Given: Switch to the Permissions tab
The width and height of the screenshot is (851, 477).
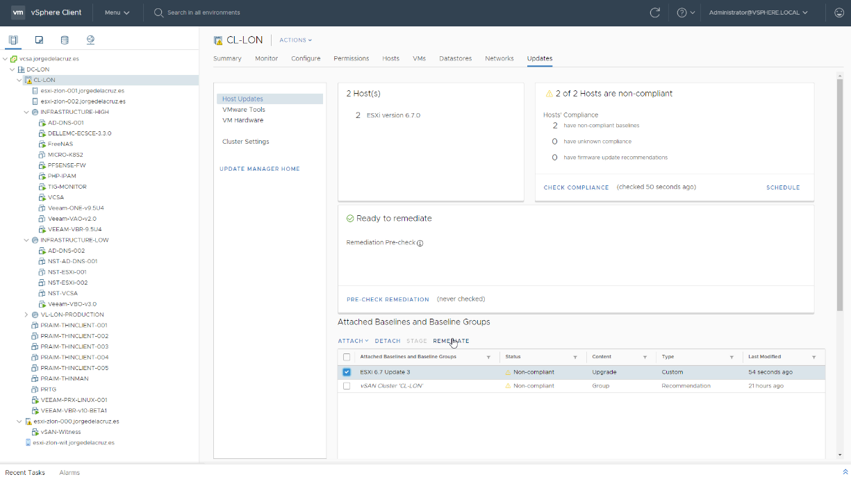Looking at the screenshot, I should [352, 58].
